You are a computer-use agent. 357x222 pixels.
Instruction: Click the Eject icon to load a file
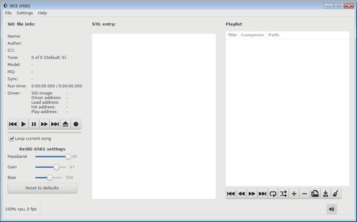[65, 124]
